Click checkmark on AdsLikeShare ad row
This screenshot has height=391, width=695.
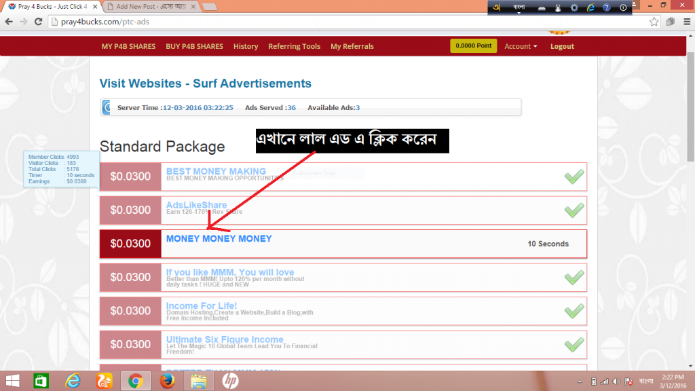pos(574,210)
